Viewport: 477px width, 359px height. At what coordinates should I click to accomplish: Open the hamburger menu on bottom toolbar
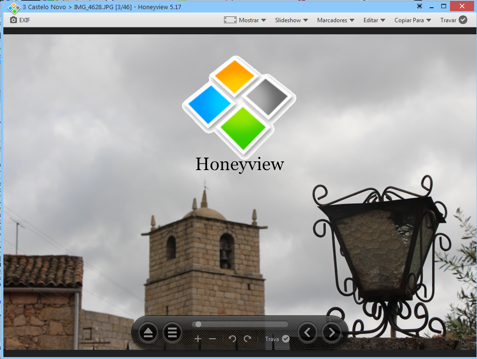tap(172, 332)
